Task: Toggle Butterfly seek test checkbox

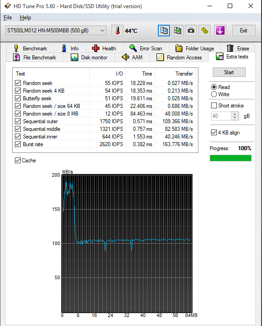Action: point(18,98)
